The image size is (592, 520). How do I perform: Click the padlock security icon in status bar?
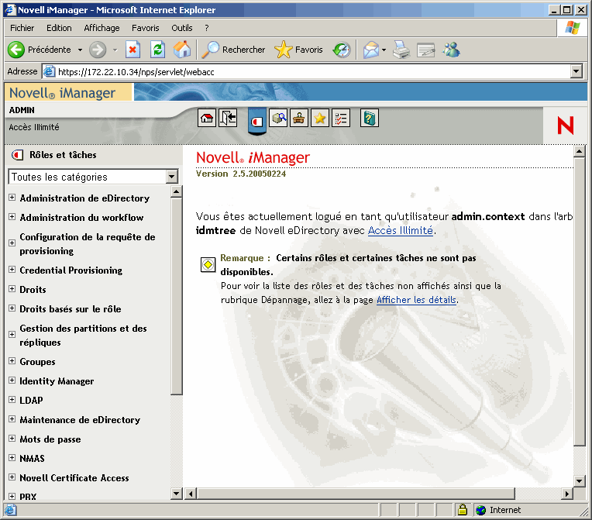coord(462,510)
